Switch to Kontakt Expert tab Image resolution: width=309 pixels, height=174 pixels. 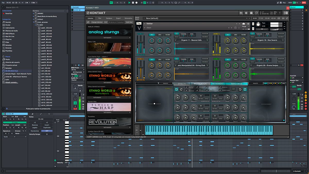(x=118, y=18)
